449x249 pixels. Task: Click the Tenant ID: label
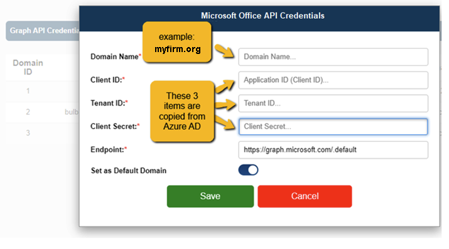pos(109,103)
